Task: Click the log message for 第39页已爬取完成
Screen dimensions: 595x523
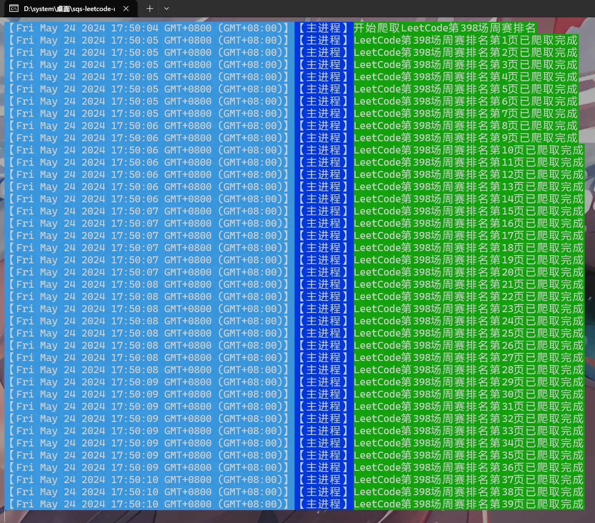Action: coord(468,504)
